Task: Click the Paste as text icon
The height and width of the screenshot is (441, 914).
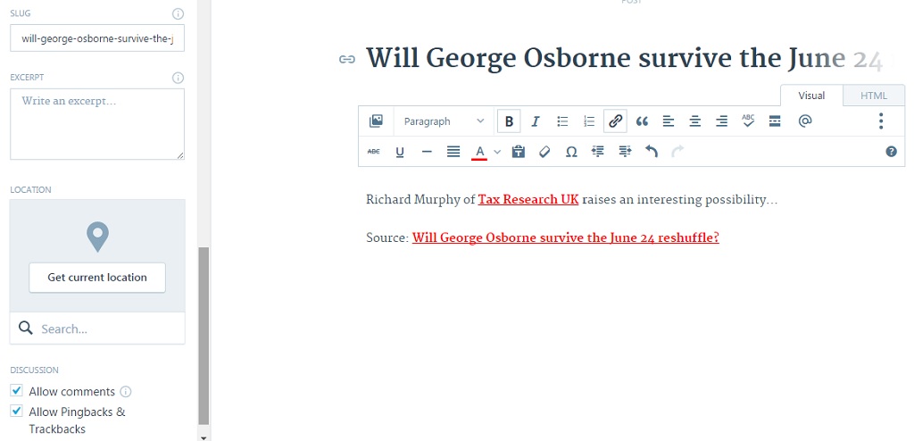Action: 519,152
